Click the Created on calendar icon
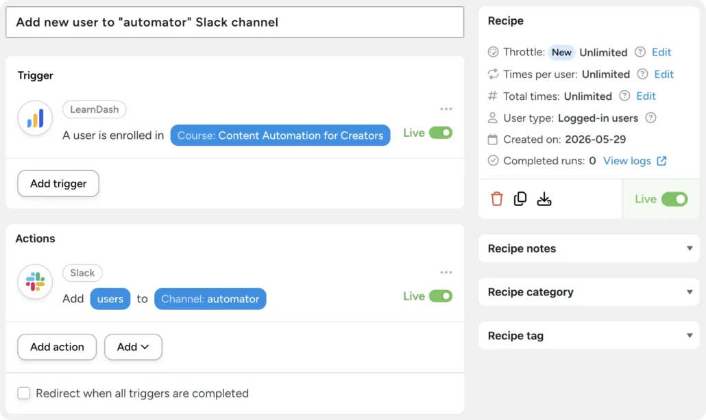 [x=493, y=140]
